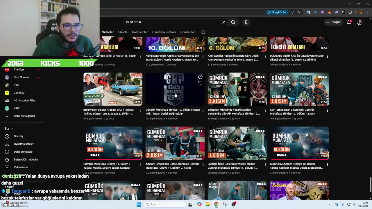372x209 pixels.
Task: Open the Chrome profile avatar
Action: [x=360, y=12]
